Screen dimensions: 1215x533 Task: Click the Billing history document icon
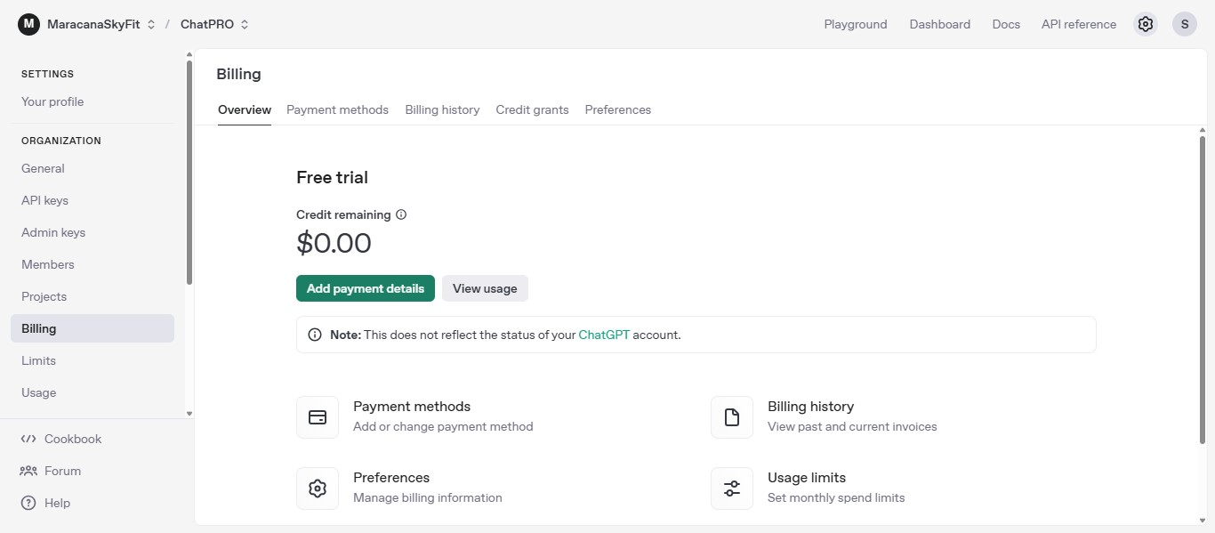[x=732, y=417]
